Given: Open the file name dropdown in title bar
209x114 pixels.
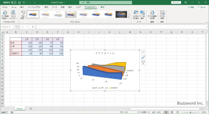Looking at the screenshot, I should 64,3.
